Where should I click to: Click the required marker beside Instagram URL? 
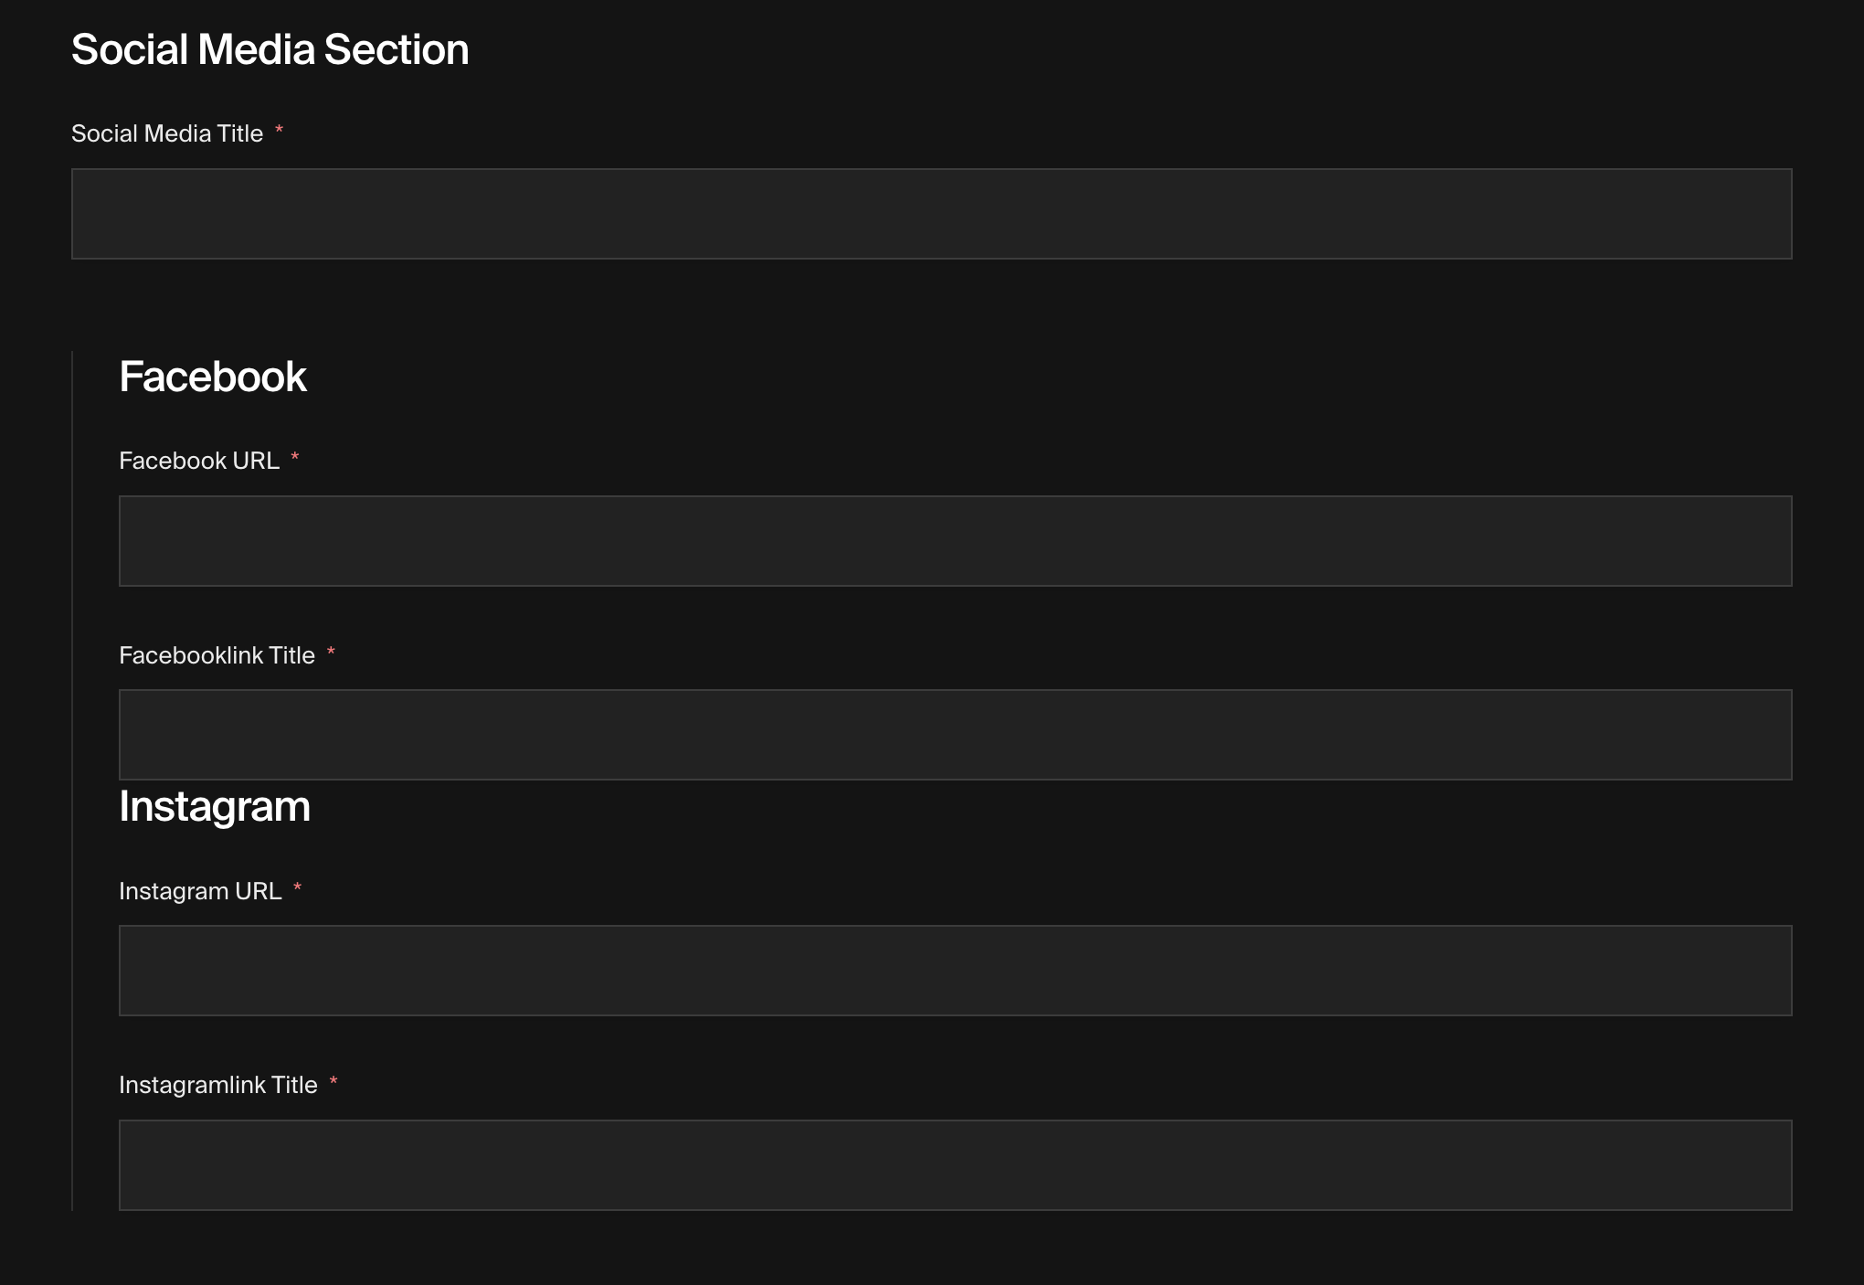tap(298, 888)
